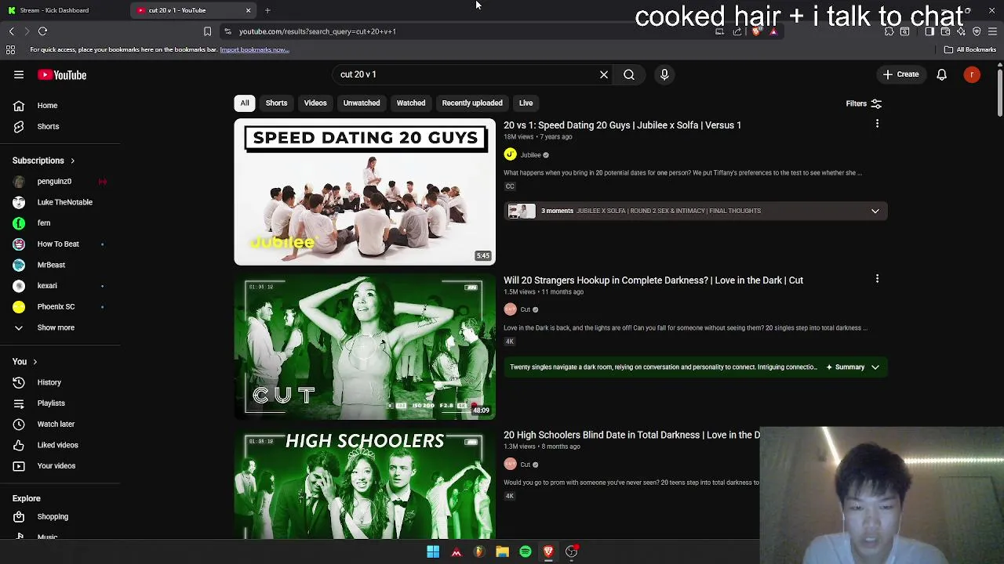Select the Watched filter chip
The width and height of the screenshot is (1004, 564).
[411, 103]
